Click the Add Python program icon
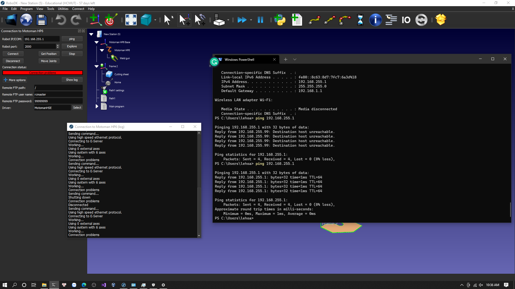This screenshot has width=515, height=289. tap(280, 20)
